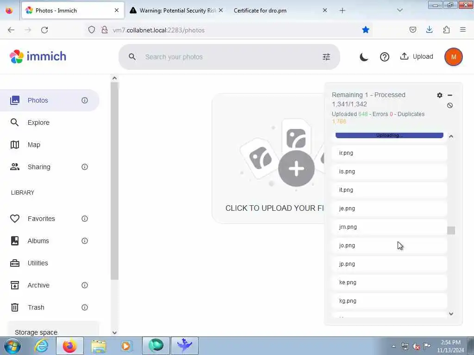The width and height of the screenshot is (474, 355).
Task: Click the info icon next to Photos
Action: (85, 100)
